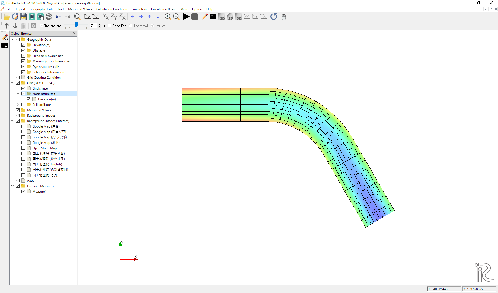
Task: Click the Save floppy disk icon
Action: 24,17
